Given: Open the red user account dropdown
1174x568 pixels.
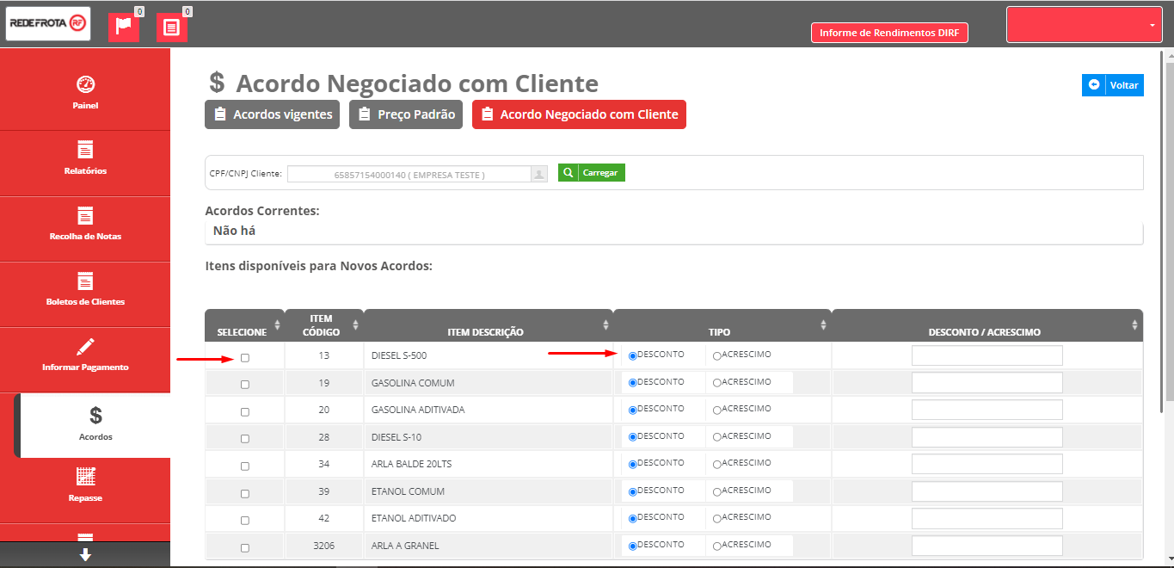Looking at the screenshot, I should pyautogui.click(x=1085, y=25).
